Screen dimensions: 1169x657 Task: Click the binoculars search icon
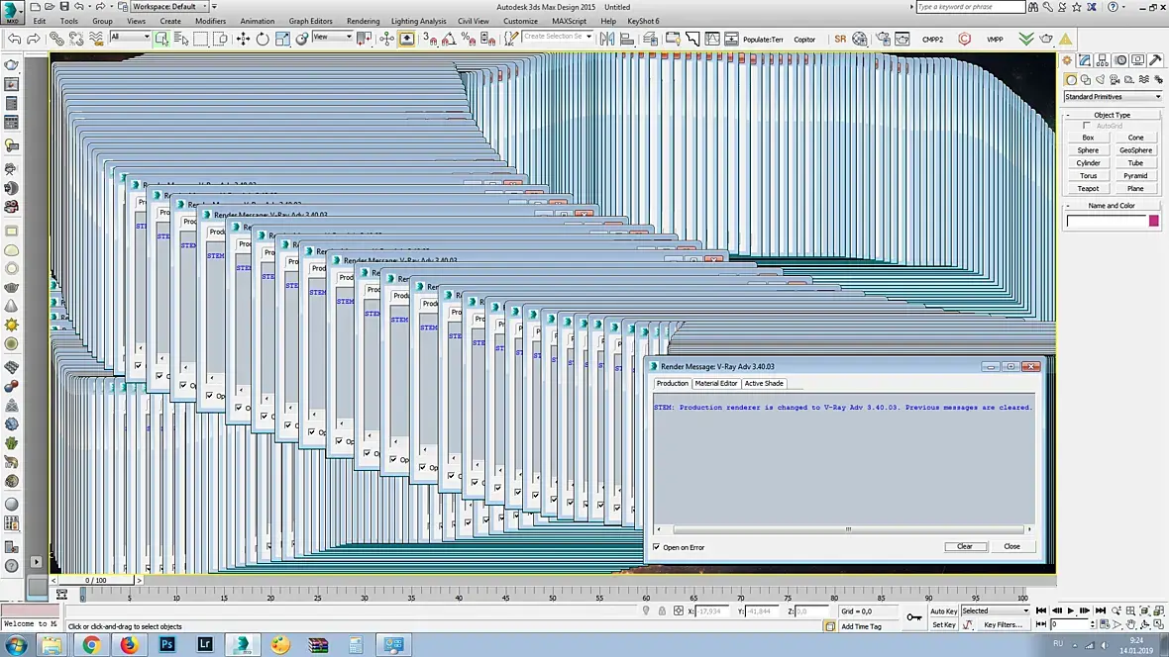coord(1033,7)
